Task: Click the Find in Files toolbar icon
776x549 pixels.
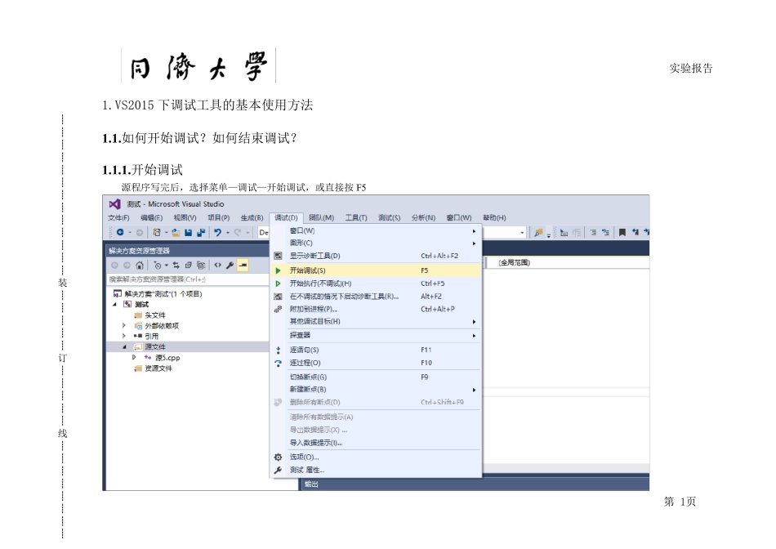Action: (x=538, y=232)
